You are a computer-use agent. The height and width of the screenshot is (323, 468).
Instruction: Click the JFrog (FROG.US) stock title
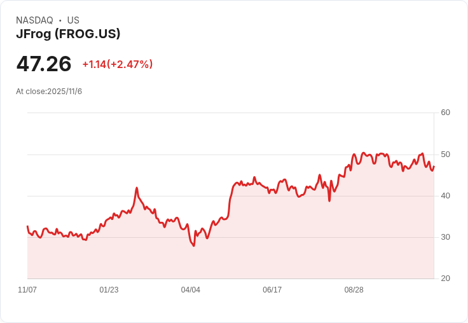(x=68, y=34)
